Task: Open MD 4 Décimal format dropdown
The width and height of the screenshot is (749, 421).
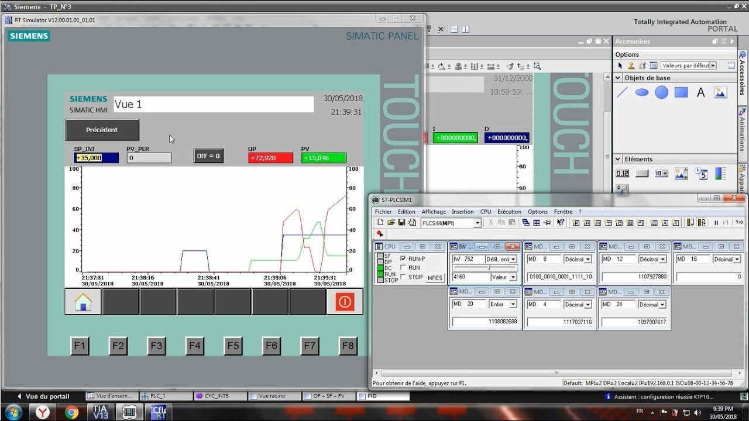Action: point(588,305)
